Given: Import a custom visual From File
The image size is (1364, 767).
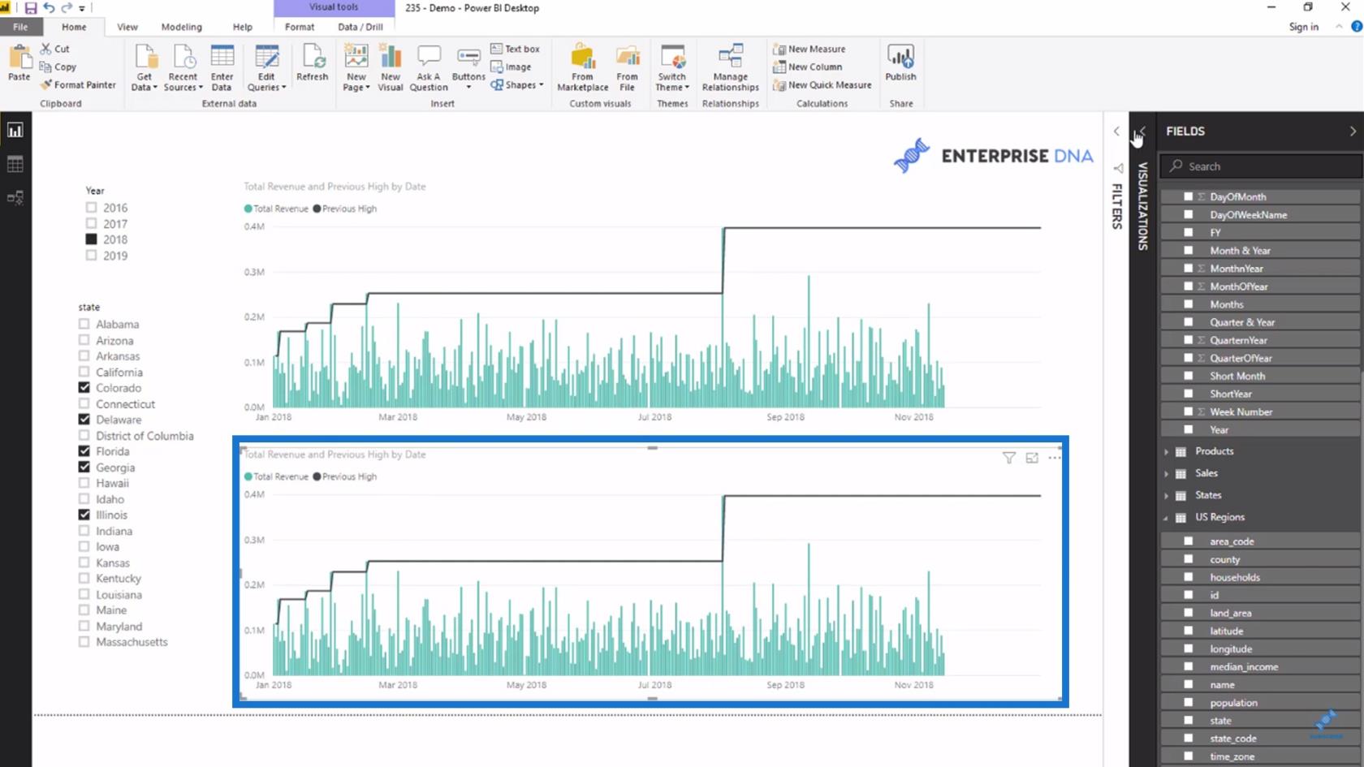Looking at the screenshot, I should (x=627, y=68).
